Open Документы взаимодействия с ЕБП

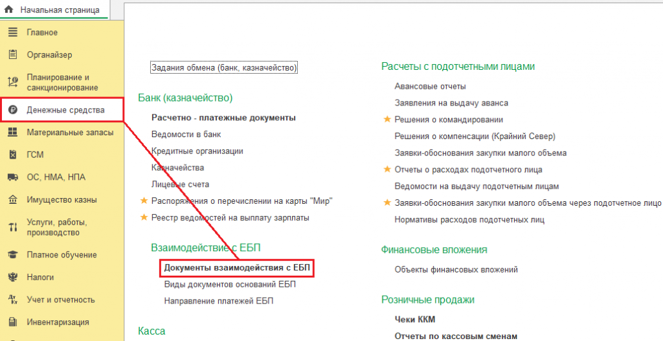(x=237, y=267)
